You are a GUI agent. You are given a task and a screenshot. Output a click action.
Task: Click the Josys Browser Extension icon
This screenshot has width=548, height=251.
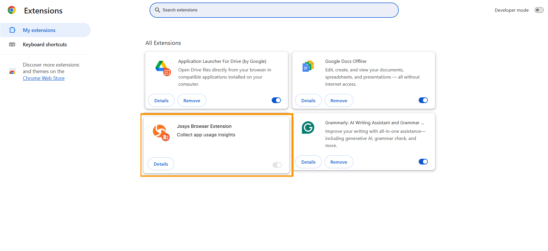(x=161, y=132)
